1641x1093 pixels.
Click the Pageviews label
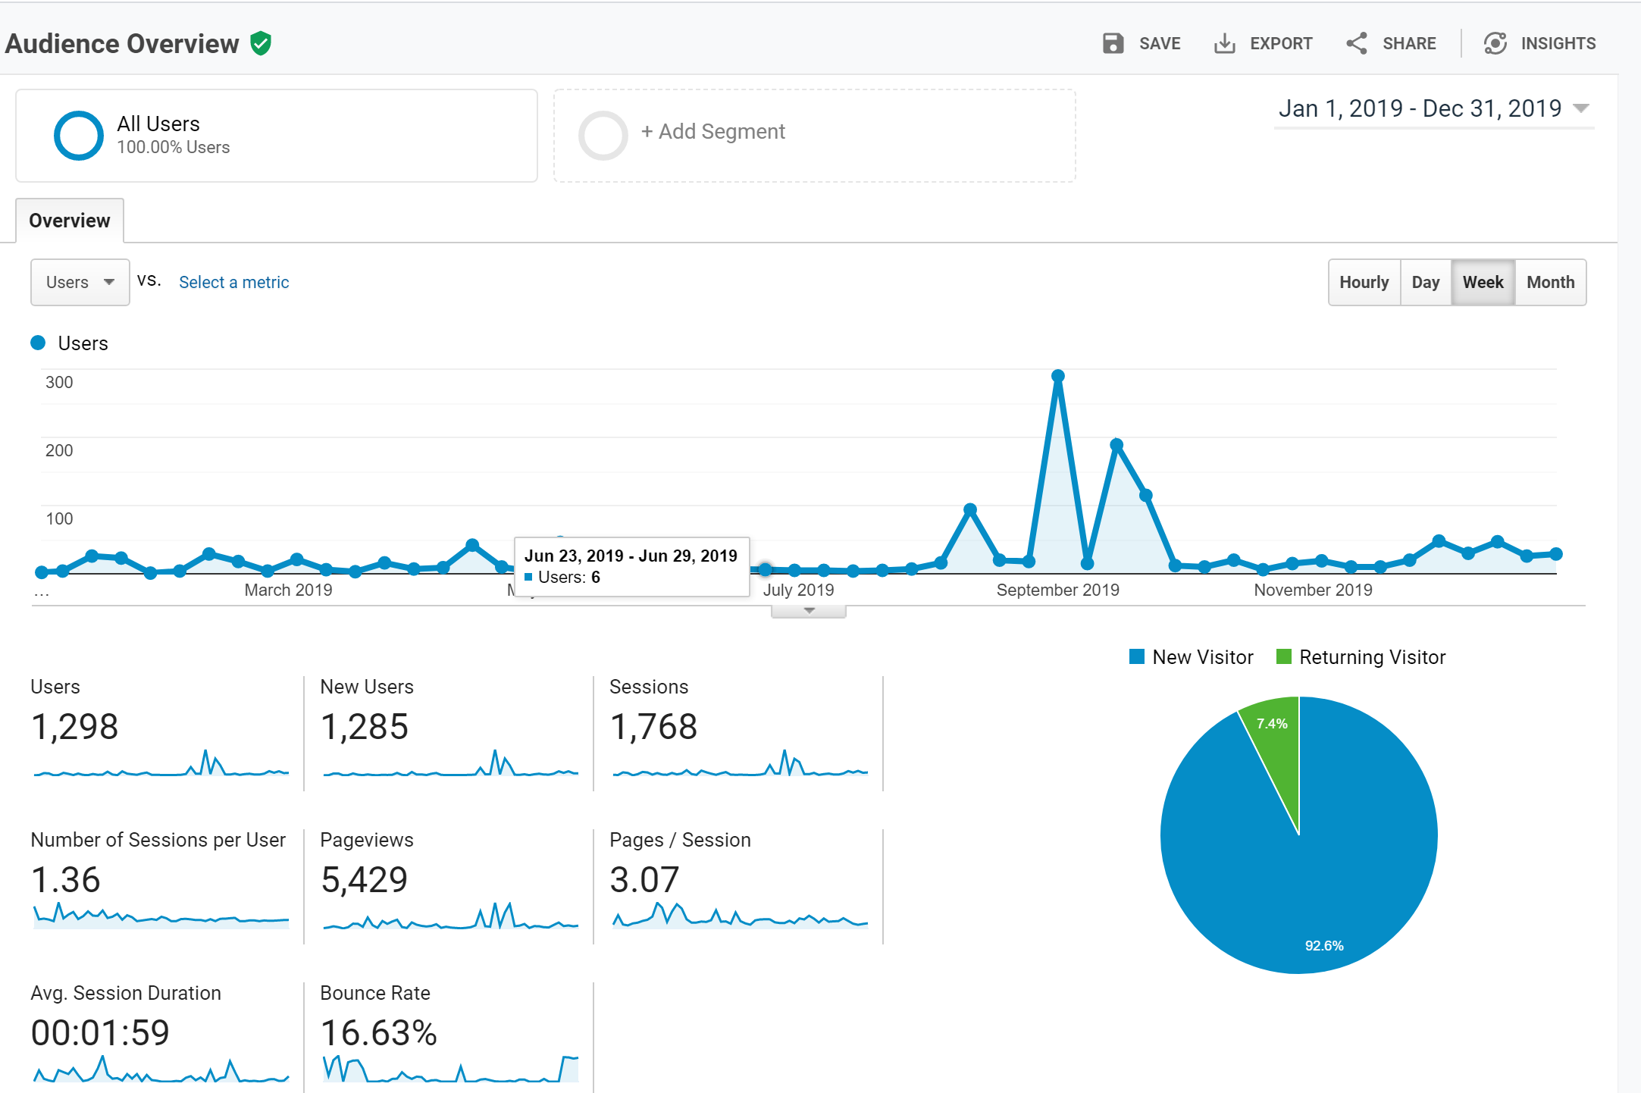click(x=367, y=840)
